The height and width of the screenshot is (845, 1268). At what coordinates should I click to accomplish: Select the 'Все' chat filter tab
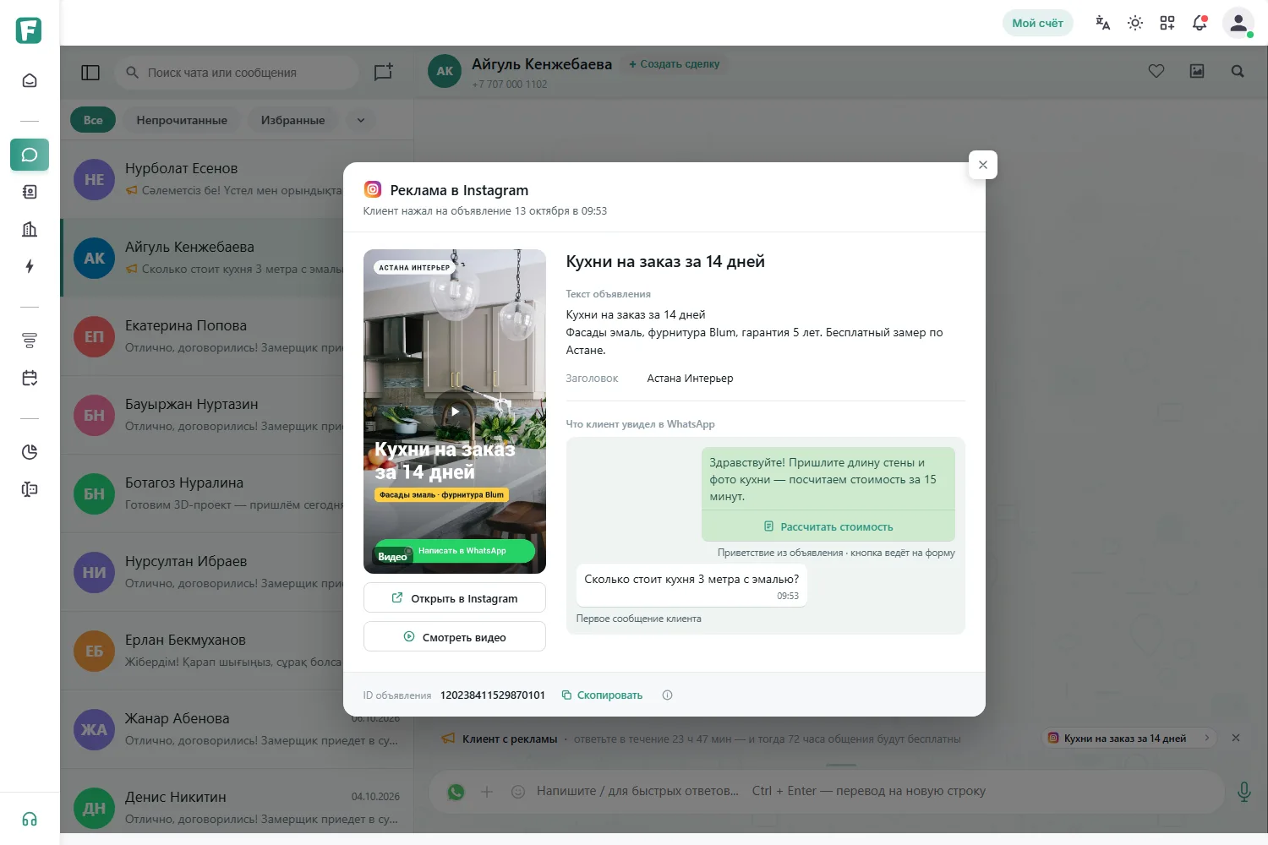click(x=93, y=120)
